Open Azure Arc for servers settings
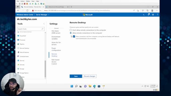The width and height of the screenshot is (171, 96). coord(56,43)
